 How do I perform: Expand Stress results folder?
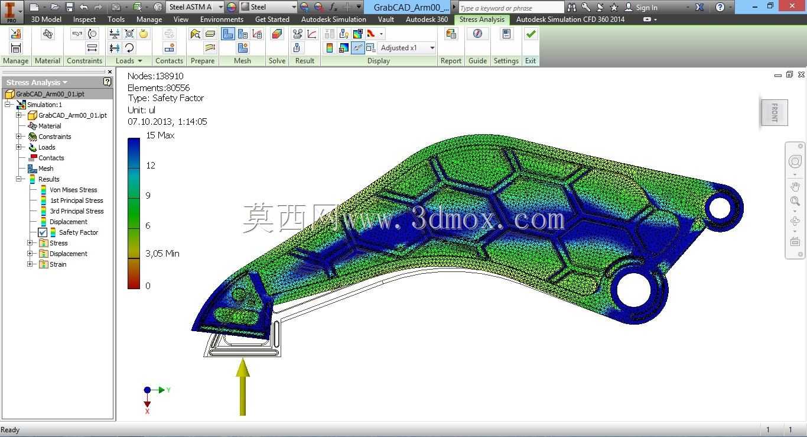[30, 243]
